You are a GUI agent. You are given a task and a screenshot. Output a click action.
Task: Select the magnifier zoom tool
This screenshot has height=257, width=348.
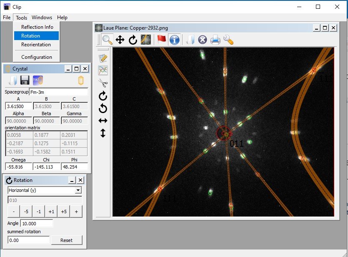pyautogui.click(x=107, y=40)
